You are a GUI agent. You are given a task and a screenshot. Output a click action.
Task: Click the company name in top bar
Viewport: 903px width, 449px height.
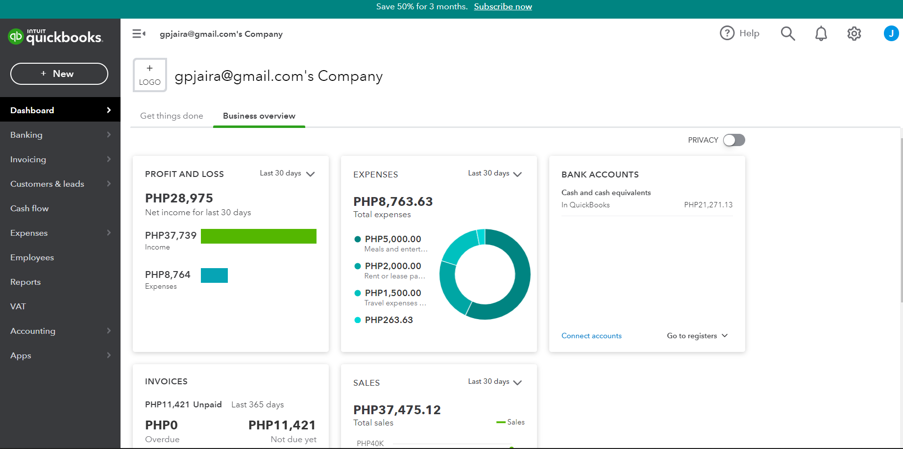tap(221, 34)
